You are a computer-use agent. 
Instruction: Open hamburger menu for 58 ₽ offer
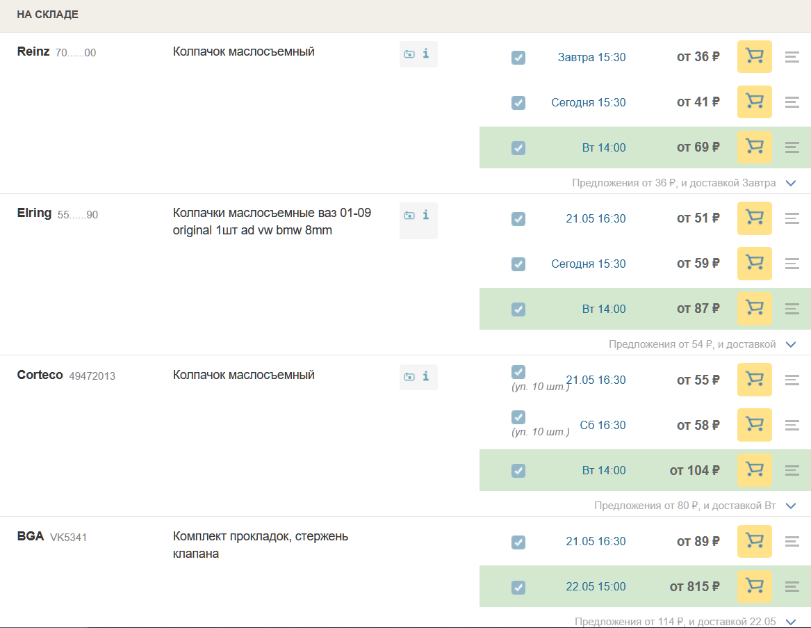[x=792, y=425]
